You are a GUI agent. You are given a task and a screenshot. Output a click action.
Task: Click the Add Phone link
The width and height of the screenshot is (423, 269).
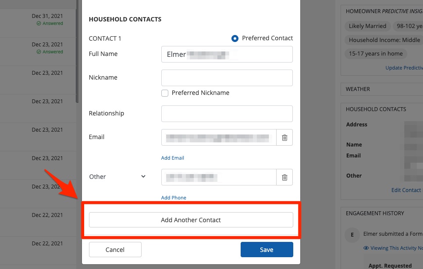pos(174,198)
